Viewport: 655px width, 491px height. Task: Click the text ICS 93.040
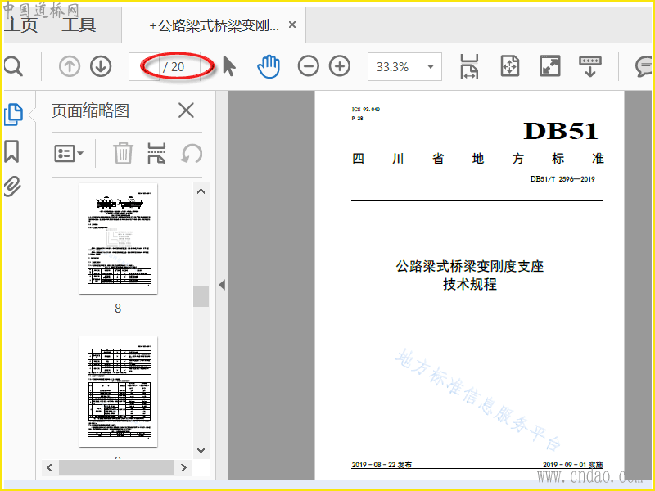(366, 110)
